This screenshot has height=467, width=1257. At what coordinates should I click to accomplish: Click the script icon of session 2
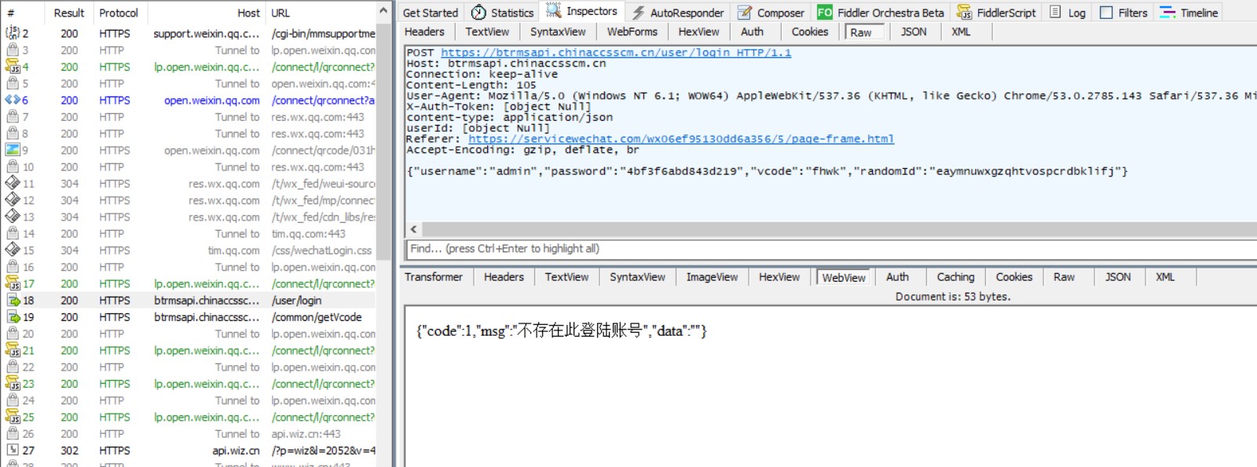(x=12, y=33)
